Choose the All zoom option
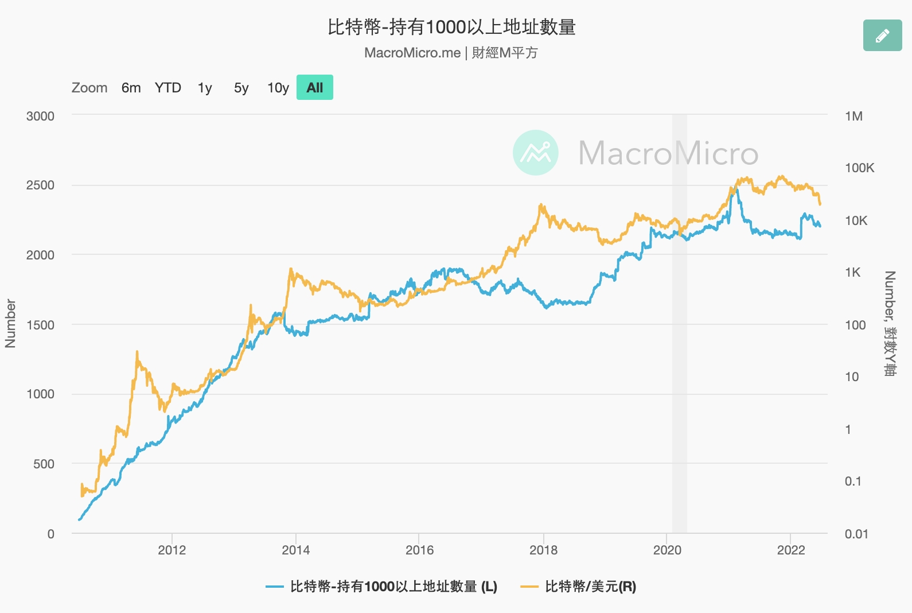This screenshot has height=613, width=912. pyautogui.click(x=314, y=88)
